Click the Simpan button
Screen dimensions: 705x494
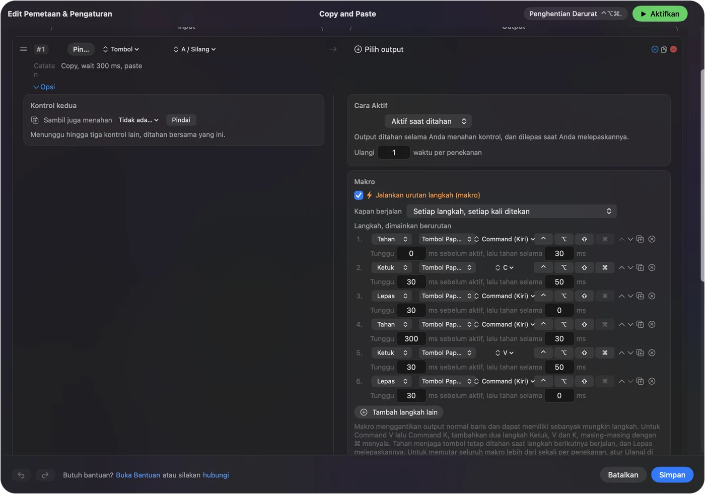point(672,475)
